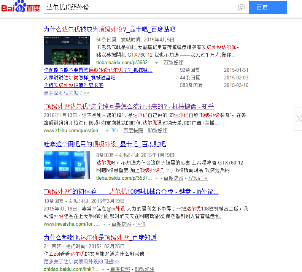Open result 为什么达尔优被成为顶级外设?_显卡吧

(x=110, y=29)
